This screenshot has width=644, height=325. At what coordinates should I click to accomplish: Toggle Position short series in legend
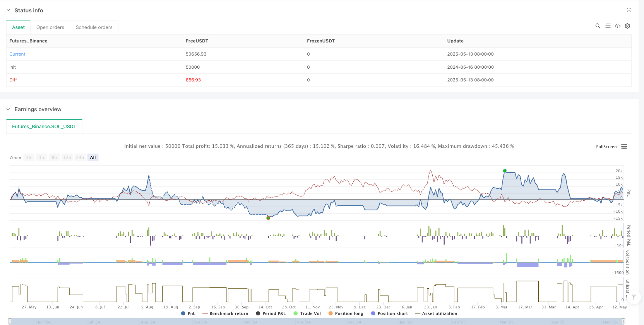coord(389,313)
